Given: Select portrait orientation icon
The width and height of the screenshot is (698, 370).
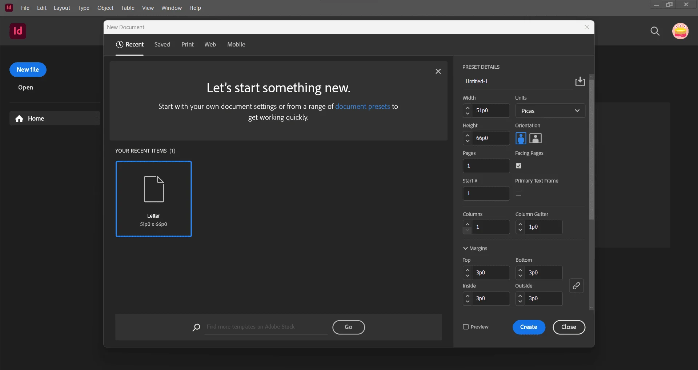Looking at the screenshot, I should point(521,138).
